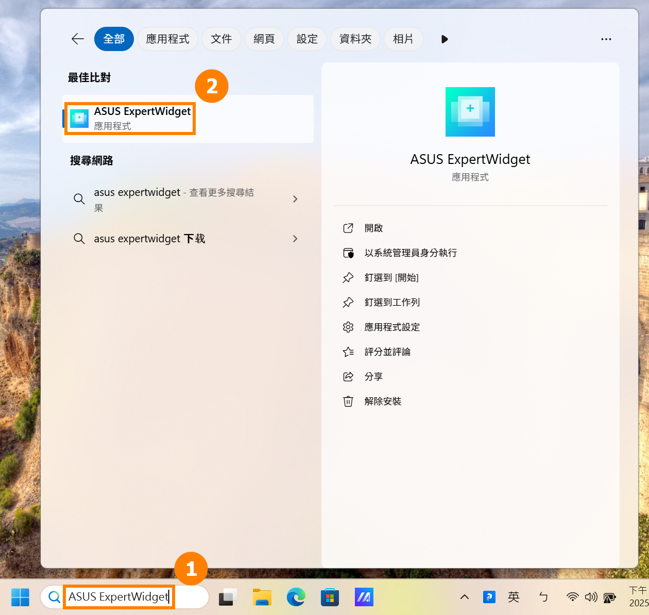Launch Microsoft Edge from the taskbar
The height and width of the screenshot is (615, 649).
coord(296,597)
